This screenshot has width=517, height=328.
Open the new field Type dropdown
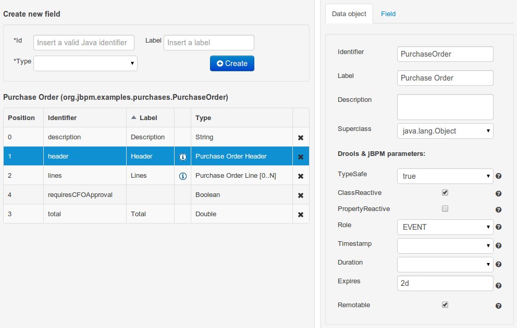[85, 63]
